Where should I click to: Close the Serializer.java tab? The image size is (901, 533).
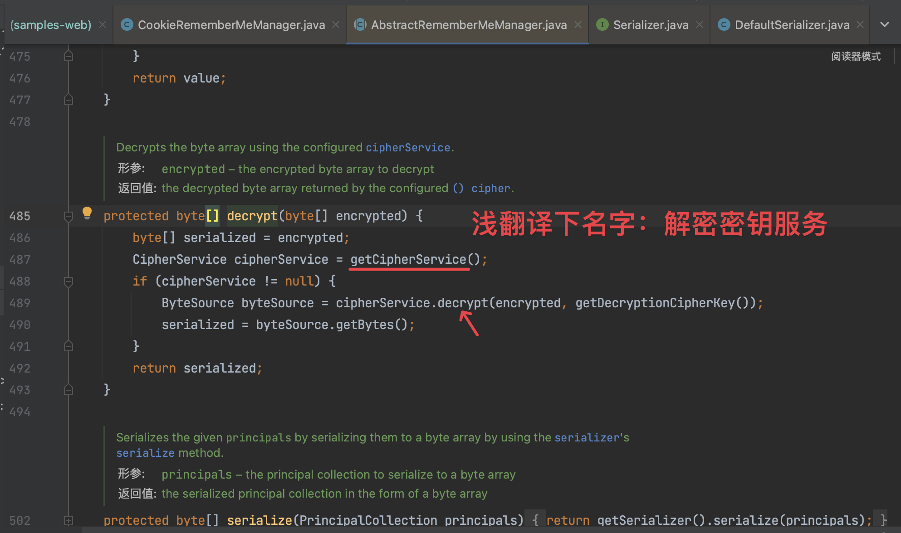tap(700, 25)
